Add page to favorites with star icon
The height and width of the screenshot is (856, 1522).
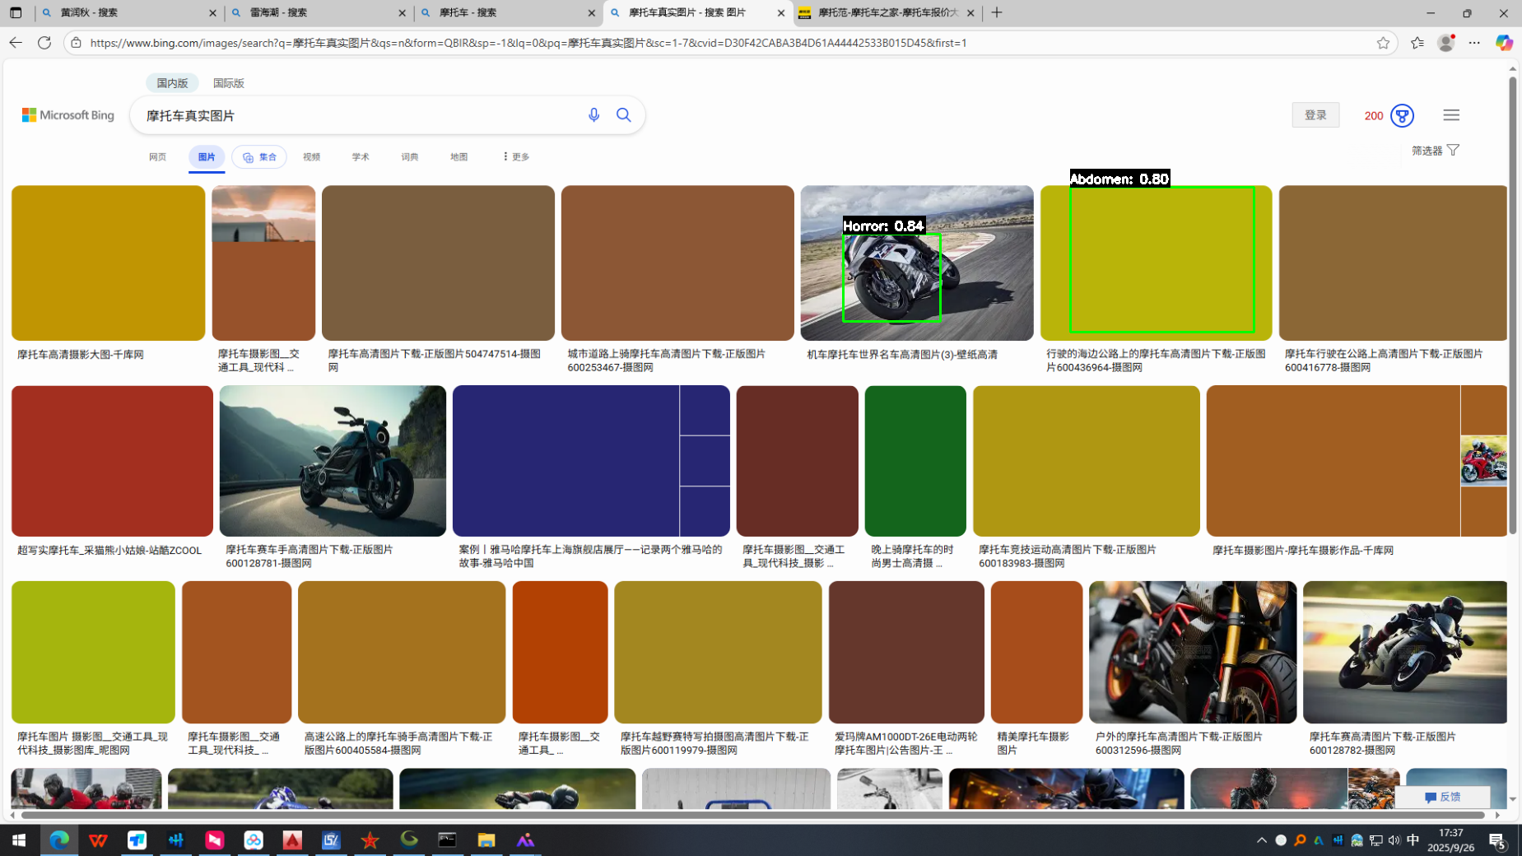(x=1383, y=43)
